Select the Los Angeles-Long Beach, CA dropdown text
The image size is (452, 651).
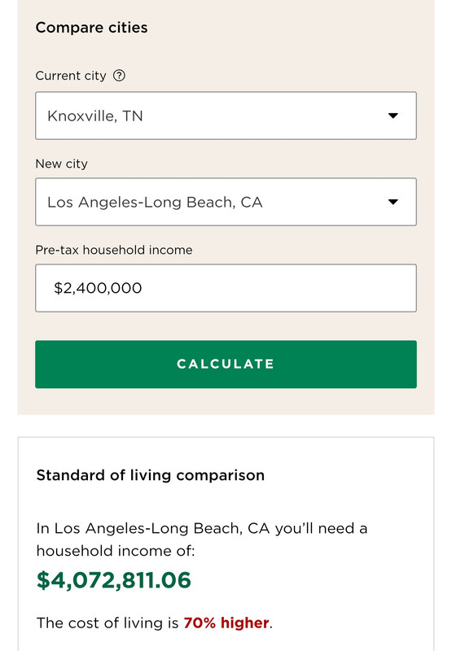click(155, 202)
